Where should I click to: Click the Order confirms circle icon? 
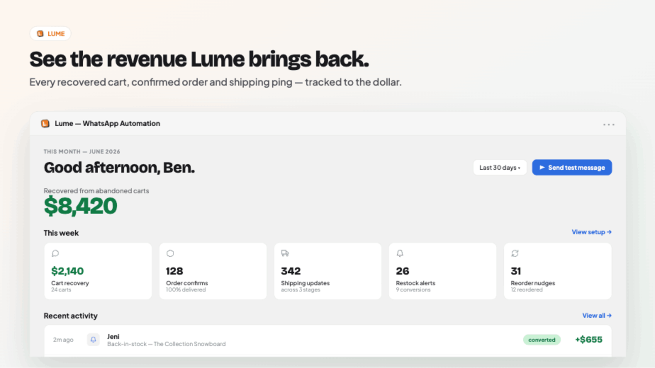coord(170,254)
